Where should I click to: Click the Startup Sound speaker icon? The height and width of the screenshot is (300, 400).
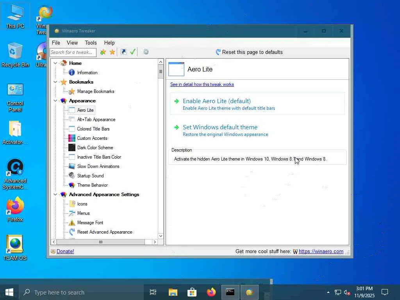pyautogui.click(x=72, y=175)
